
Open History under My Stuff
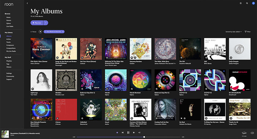(9, 67)
